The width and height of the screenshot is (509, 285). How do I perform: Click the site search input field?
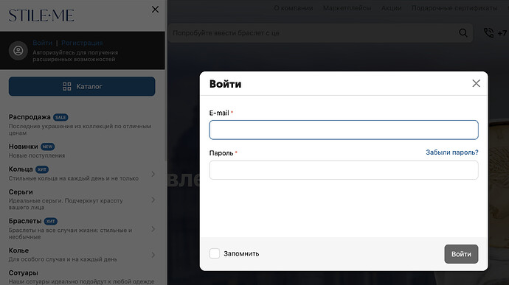point(319,32)
